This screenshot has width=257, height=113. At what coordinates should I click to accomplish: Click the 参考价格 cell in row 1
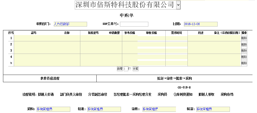pos(130,38)
